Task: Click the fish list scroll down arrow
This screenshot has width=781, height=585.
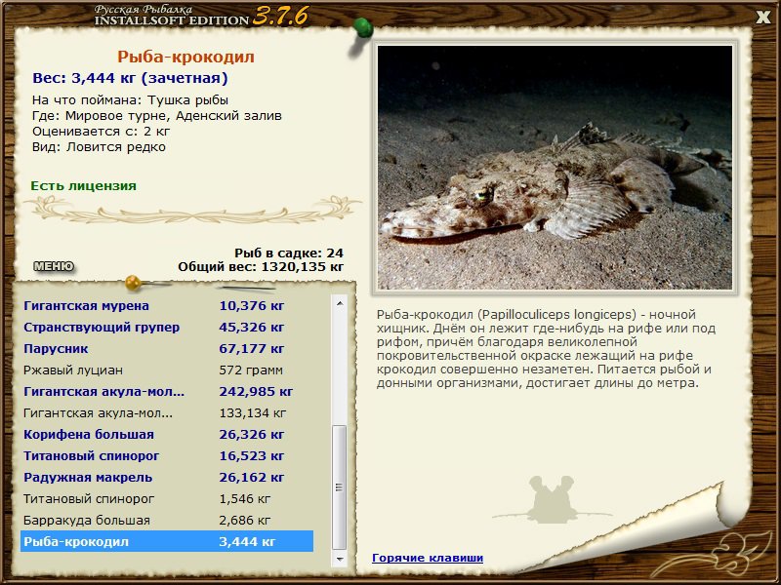Action: [x=340, y=559]
